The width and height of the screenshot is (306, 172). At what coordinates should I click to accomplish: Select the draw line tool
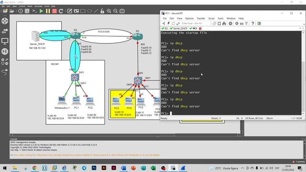coord(96,11)
